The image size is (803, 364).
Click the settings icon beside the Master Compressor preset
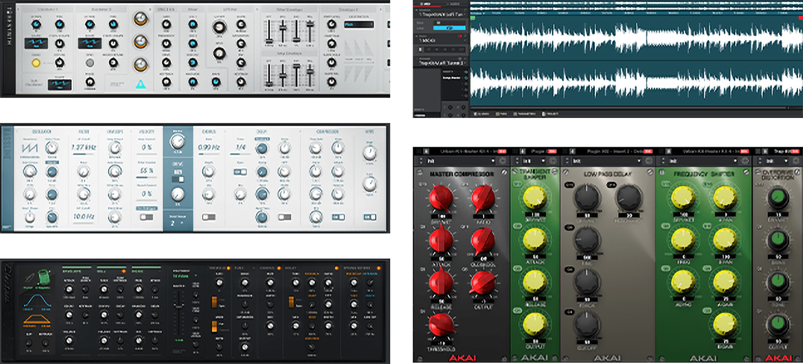coord(502,161)
